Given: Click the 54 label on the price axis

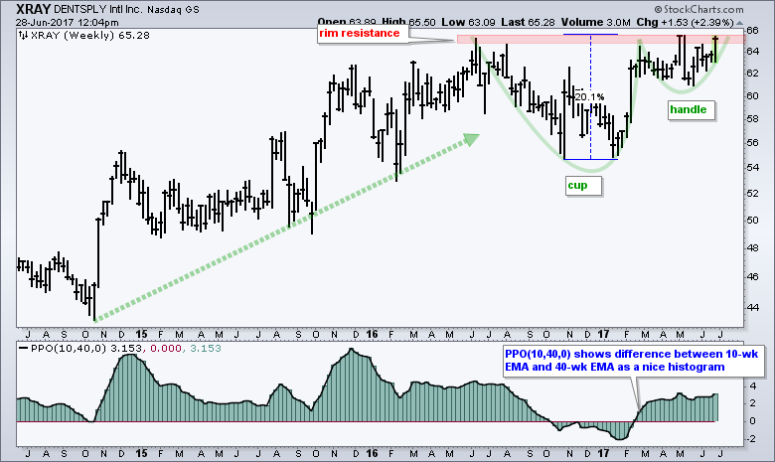Looking at the screenshot, I should (x=752, y=168).
